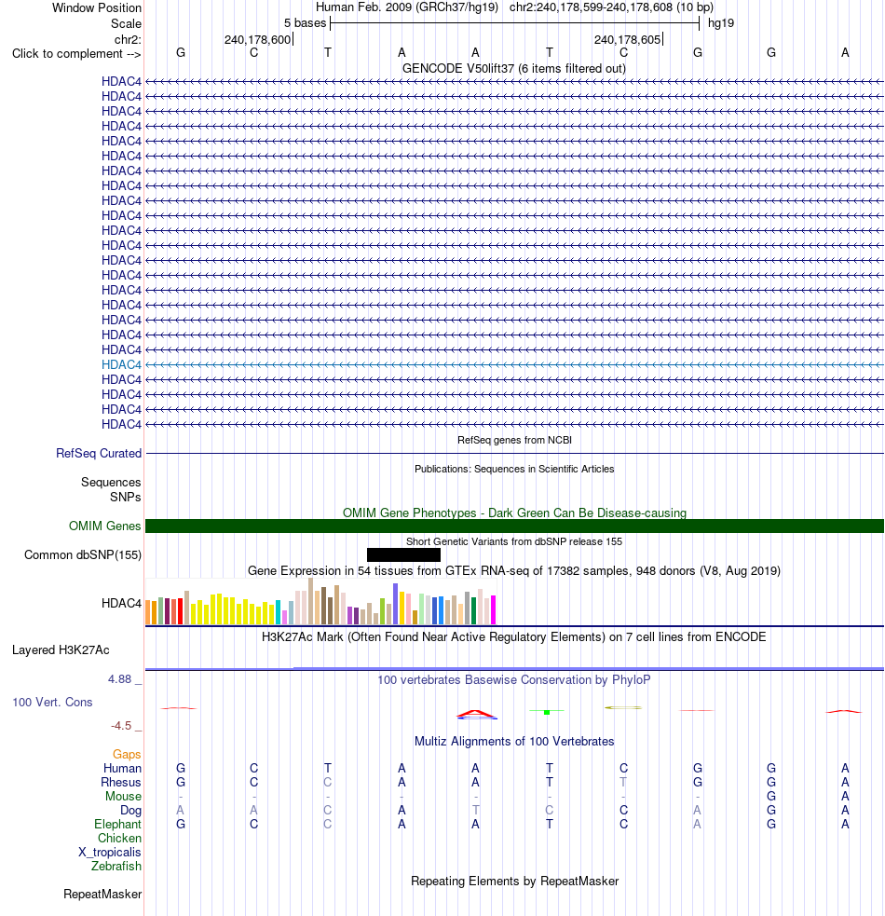Select the Human species label in Multiz
885x916 pixels.
pos(123,768)
